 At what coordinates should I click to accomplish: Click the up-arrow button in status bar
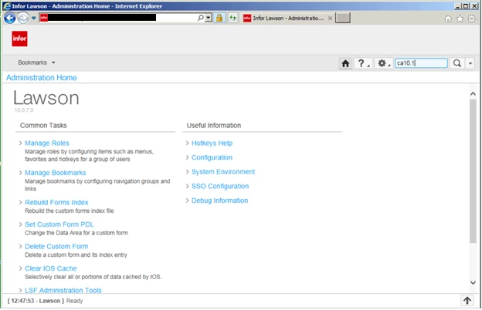point(467,301)
